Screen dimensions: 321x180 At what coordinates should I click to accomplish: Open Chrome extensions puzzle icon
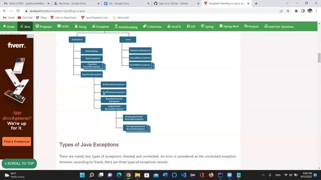coord(296,11)
